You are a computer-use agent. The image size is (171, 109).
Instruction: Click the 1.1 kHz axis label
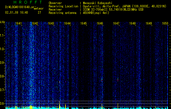tap(2, 35)
